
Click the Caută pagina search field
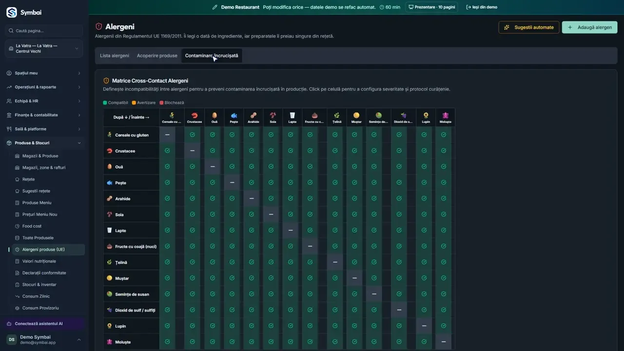[x=44, y=31]
